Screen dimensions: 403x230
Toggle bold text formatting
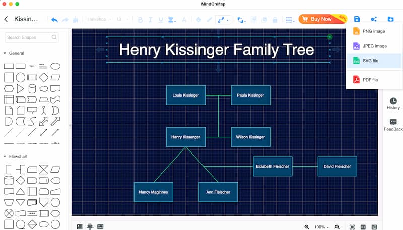(141, 20)
